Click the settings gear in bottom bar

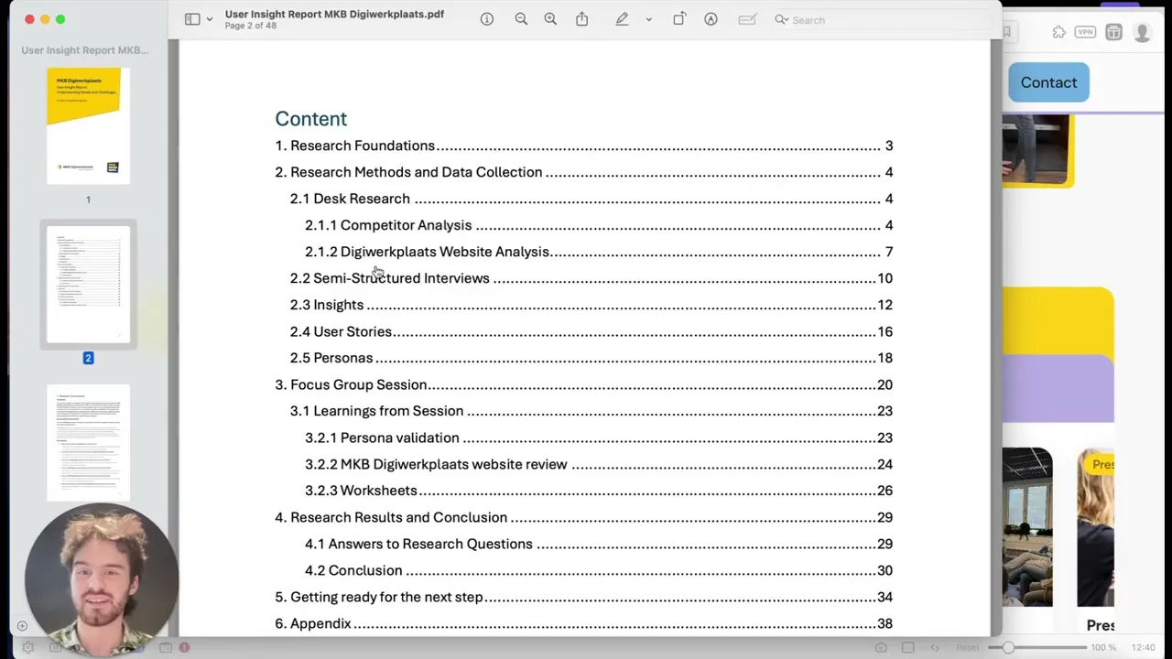tap(28, 647)
